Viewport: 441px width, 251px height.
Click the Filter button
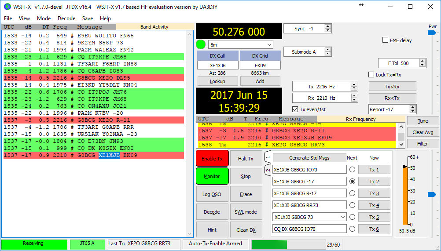[x=423, y=144]
